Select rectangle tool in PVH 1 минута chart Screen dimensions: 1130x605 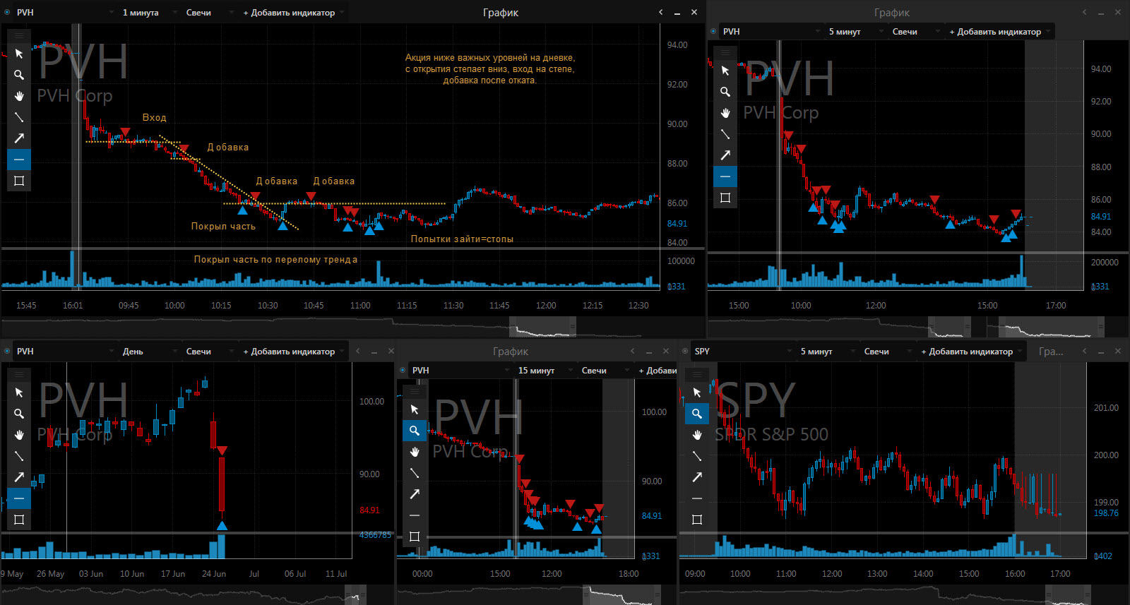pos(19,181)
